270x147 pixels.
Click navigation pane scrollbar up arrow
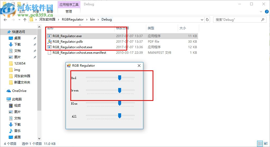(x=39, y=27)
